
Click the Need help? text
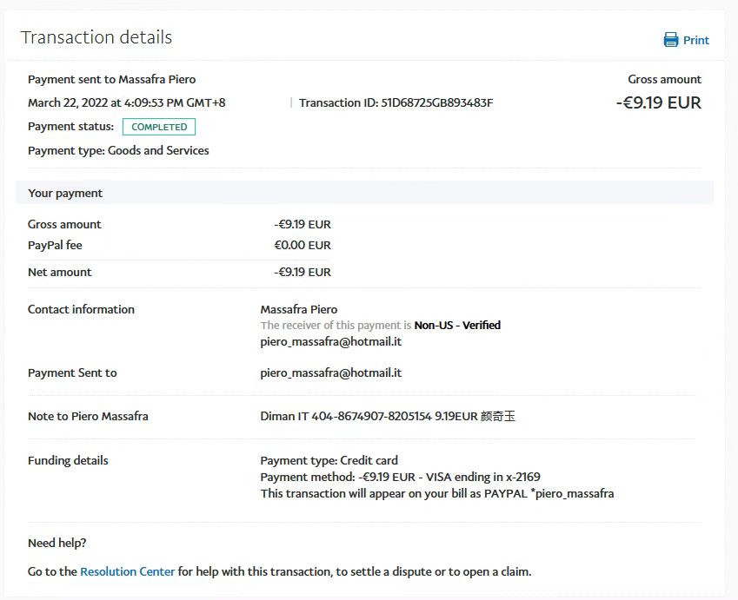(57, 544)
